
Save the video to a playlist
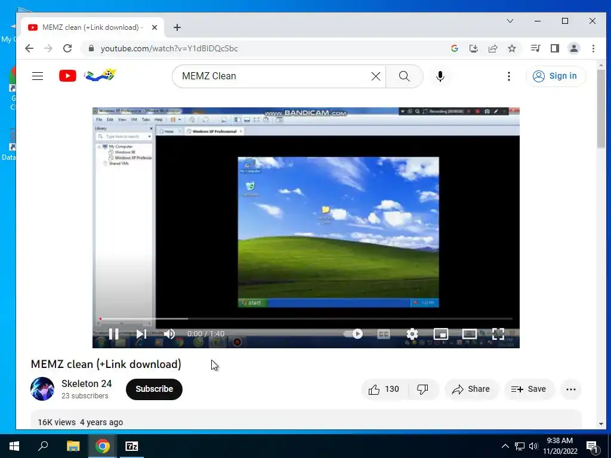click(x=529, y=389)
